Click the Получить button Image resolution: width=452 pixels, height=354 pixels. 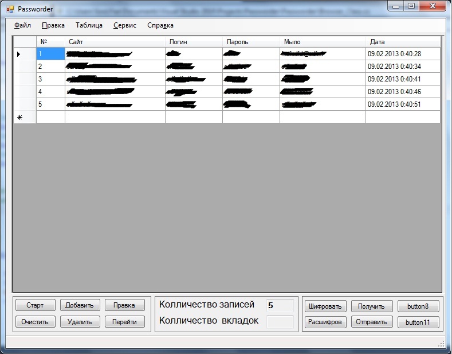coord(372,306)
